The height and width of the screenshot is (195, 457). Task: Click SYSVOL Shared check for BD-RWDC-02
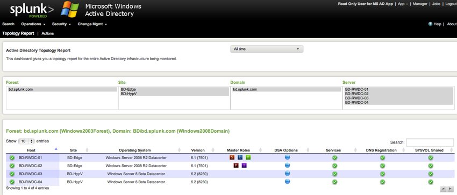point(431,166)
